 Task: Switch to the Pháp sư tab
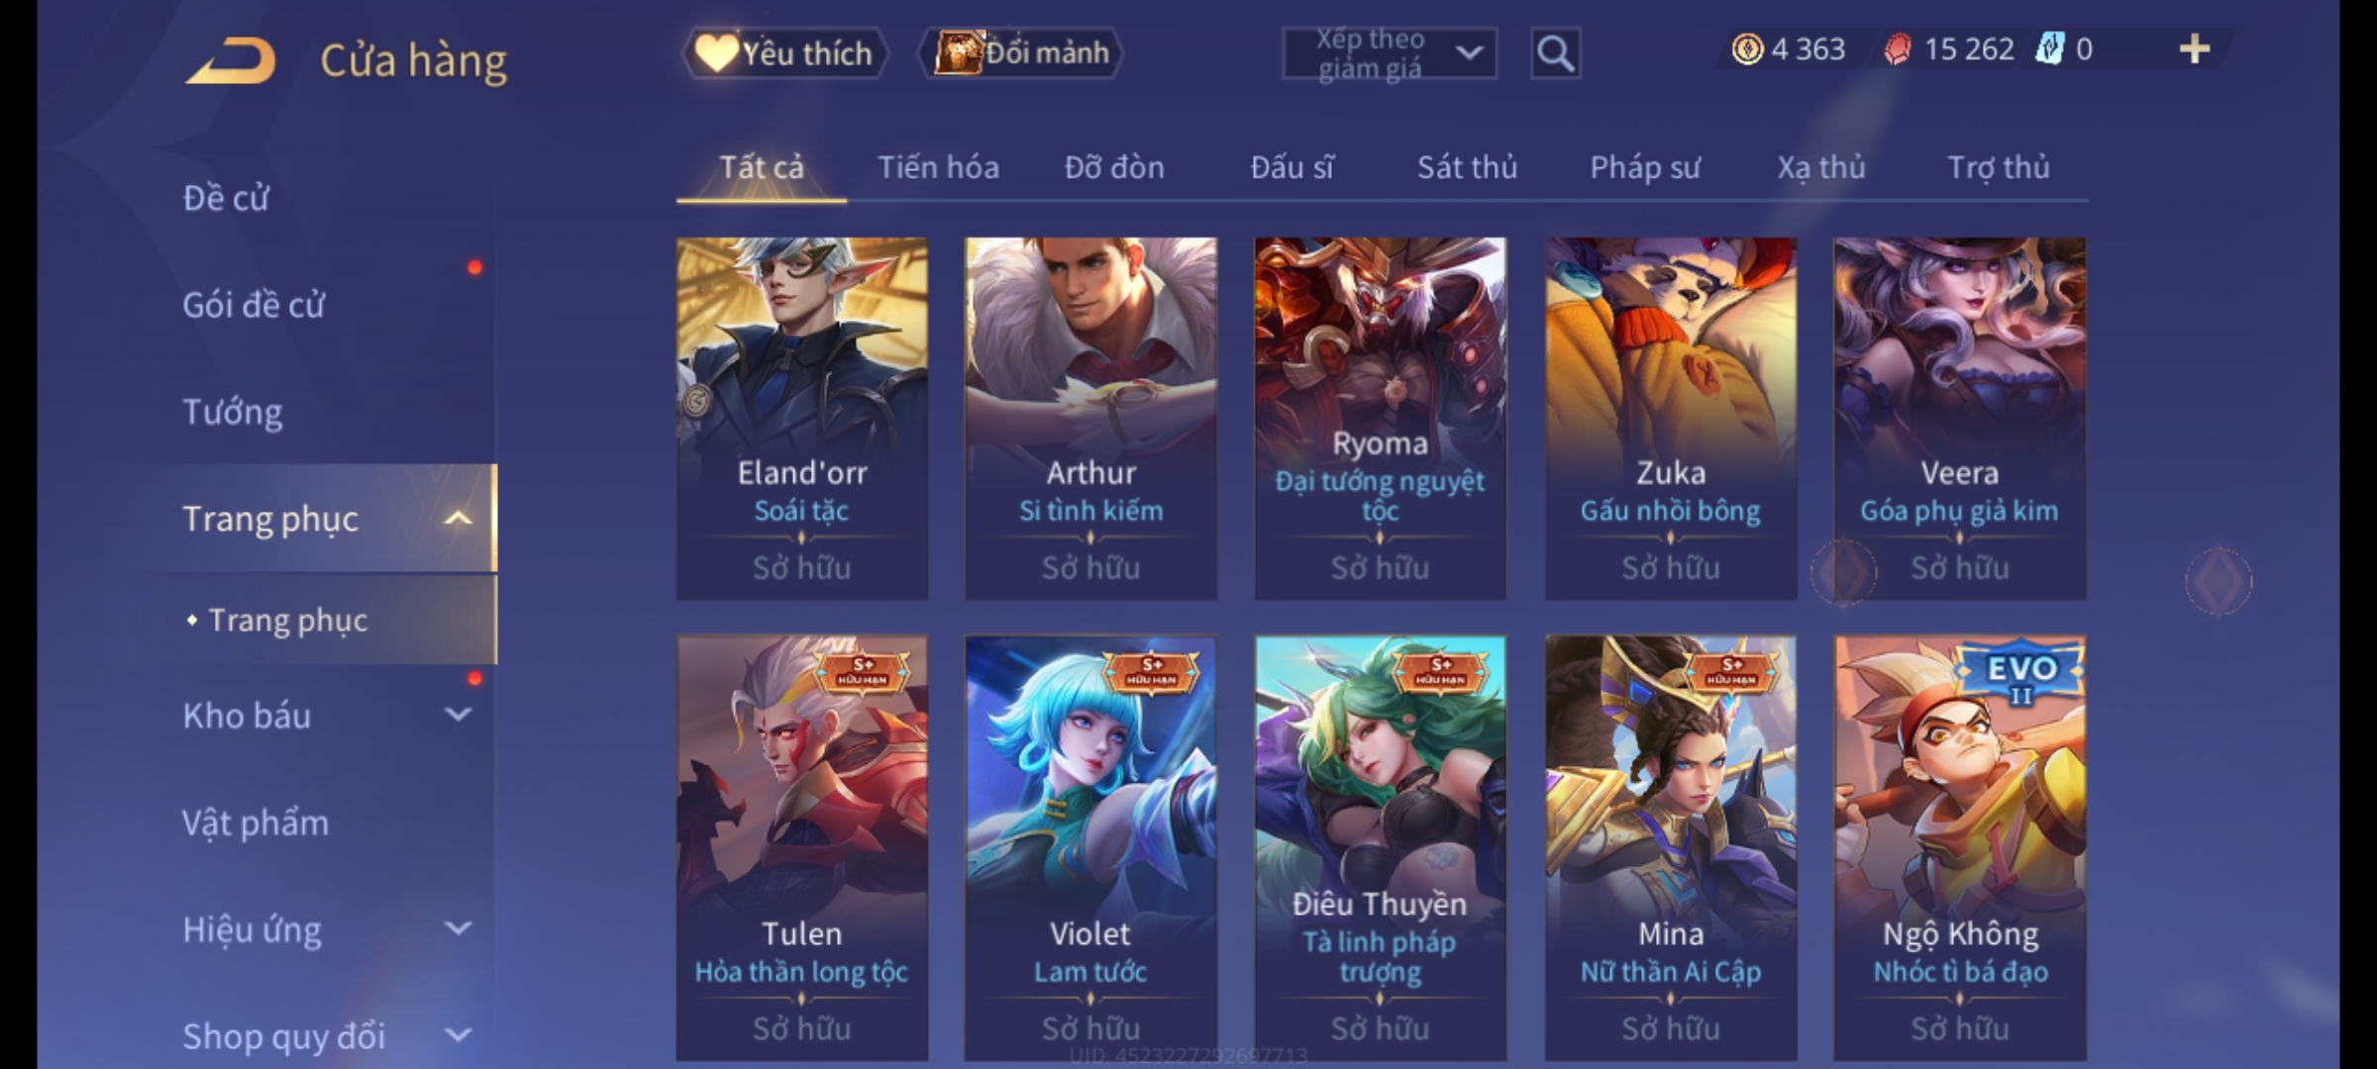coord(1645,167)
